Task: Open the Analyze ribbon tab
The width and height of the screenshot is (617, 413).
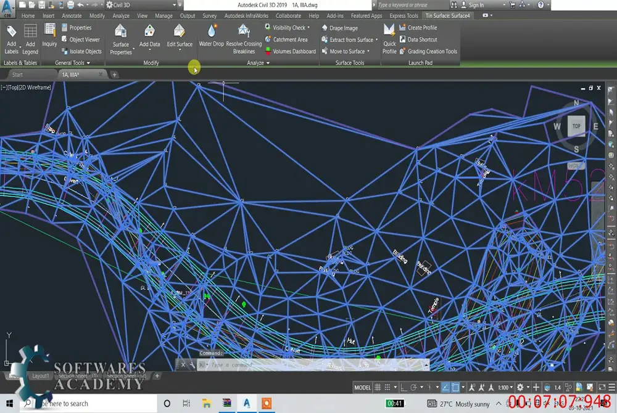Action: coord(121,15)
